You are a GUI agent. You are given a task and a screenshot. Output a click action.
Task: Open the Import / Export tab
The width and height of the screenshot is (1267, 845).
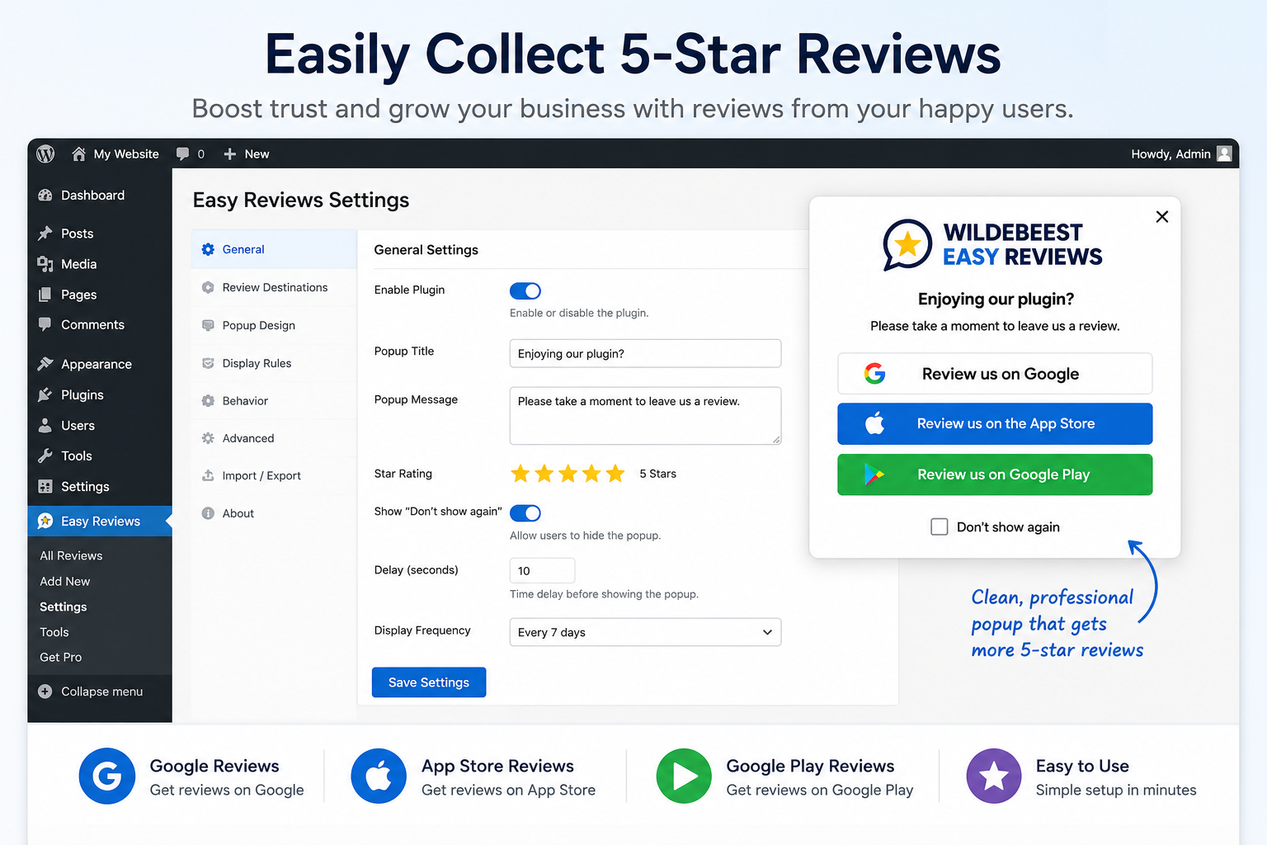(274, 475)
